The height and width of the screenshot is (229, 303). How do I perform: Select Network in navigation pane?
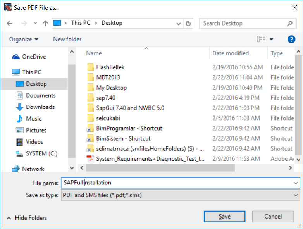pyautogui.click(x=28, y=169)
